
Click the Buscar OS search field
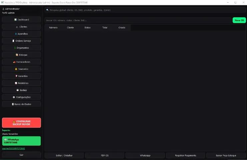click(138, 20)
